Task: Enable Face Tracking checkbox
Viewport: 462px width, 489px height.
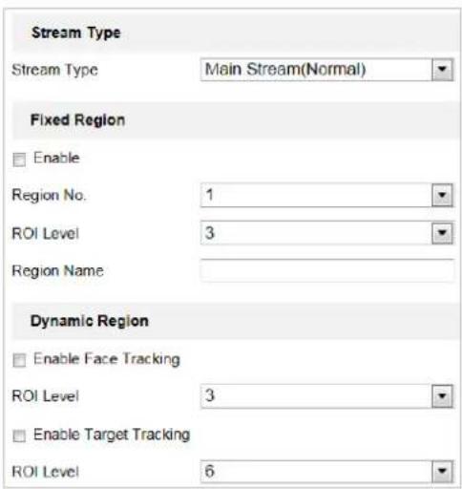Action: point(19,360)
